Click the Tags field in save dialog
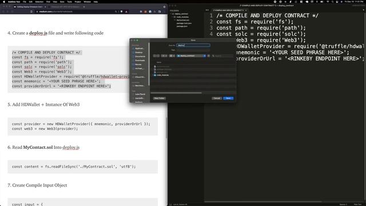This screenshot has width=366, height=206. tap(193, 50)
